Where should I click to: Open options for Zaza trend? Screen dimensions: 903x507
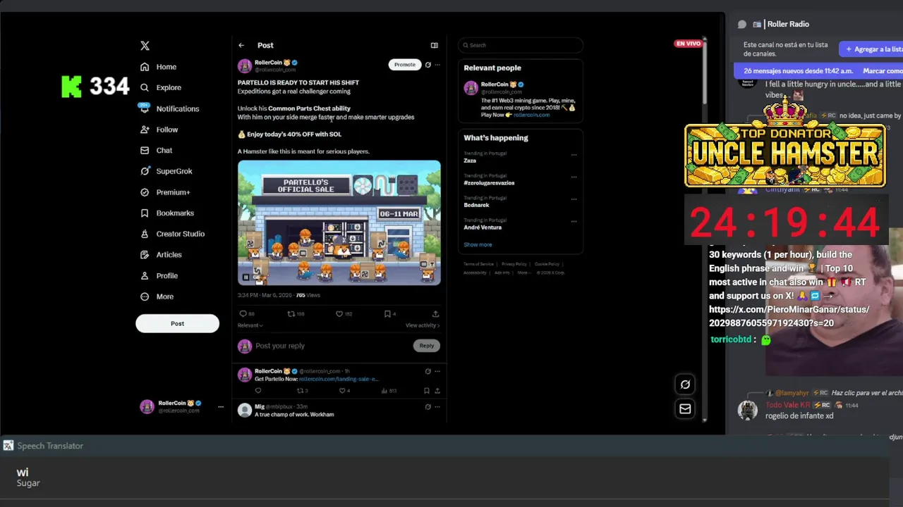click(574, 154)
